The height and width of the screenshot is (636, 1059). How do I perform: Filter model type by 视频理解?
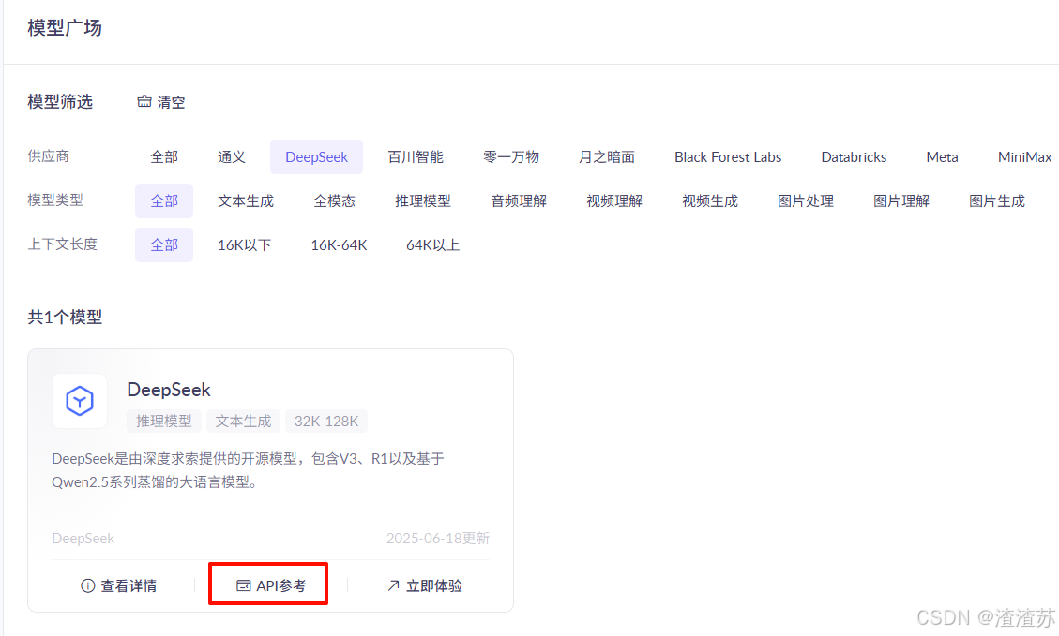point(614,201)
